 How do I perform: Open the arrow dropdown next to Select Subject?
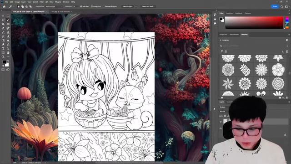[136, 6]
